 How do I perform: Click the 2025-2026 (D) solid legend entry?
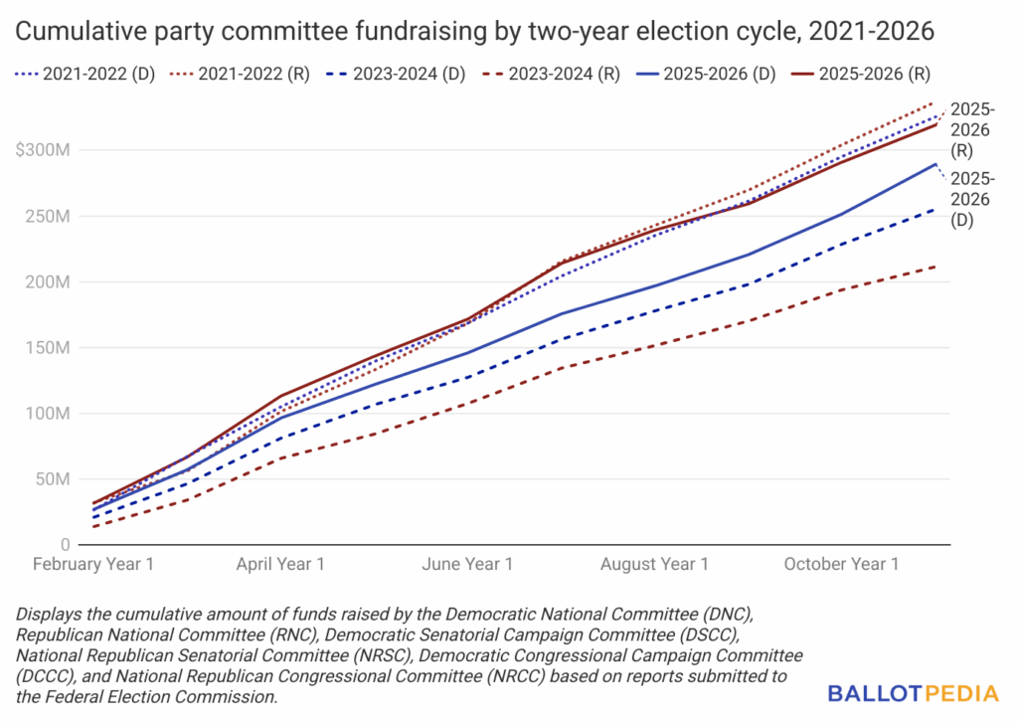[x=714, y=75]
